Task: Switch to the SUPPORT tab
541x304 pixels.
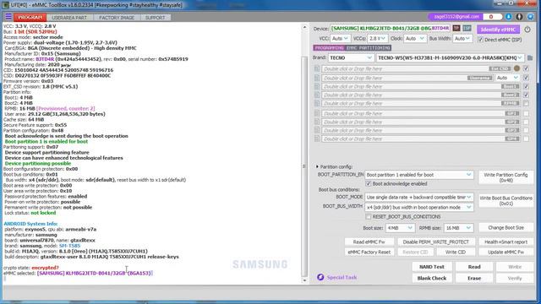Action: [155, 17]
